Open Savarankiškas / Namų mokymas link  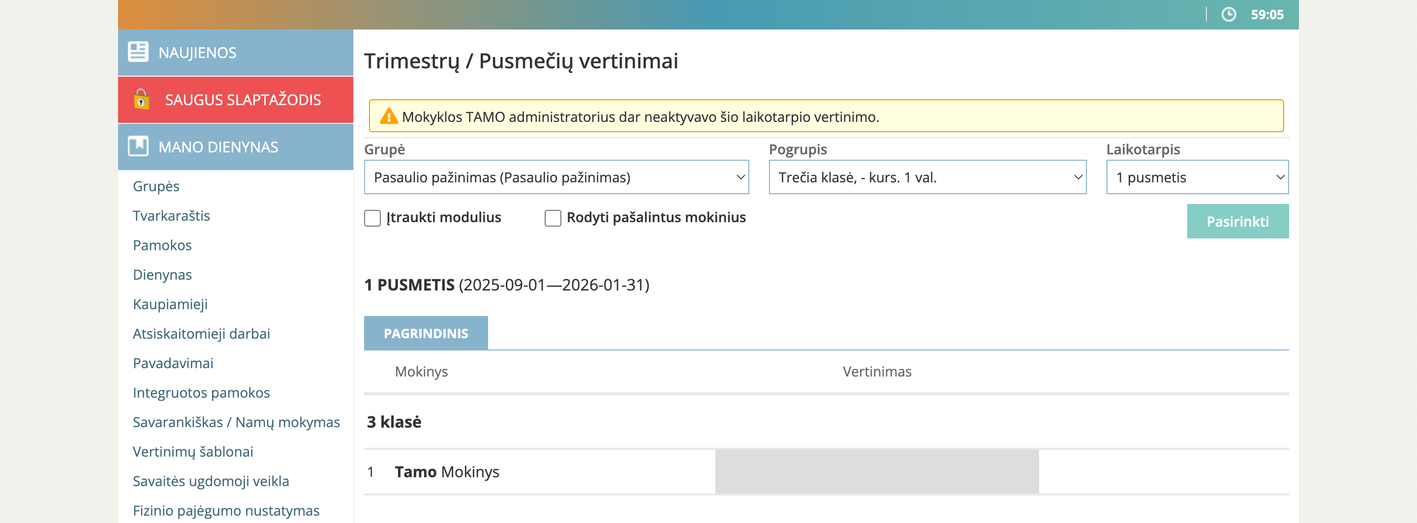coord(236,422)
